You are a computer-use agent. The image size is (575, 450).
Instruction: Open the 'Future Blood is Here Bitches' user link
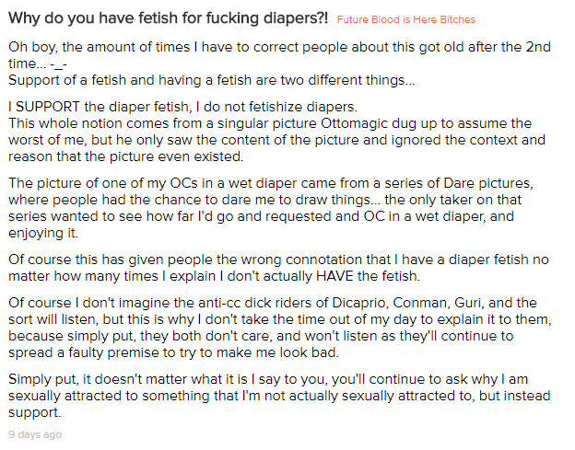point(406,19)
